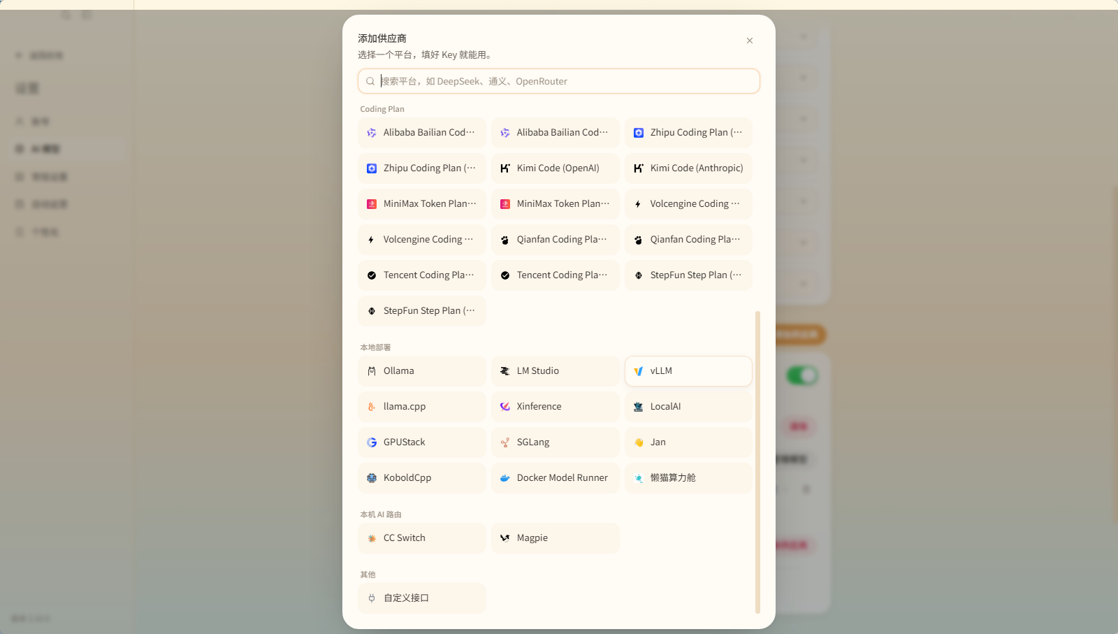1118x634 pixels.
Task: Click the 自定义接口 plug icon
Action: pyautogui.click(x=372, y=598)
